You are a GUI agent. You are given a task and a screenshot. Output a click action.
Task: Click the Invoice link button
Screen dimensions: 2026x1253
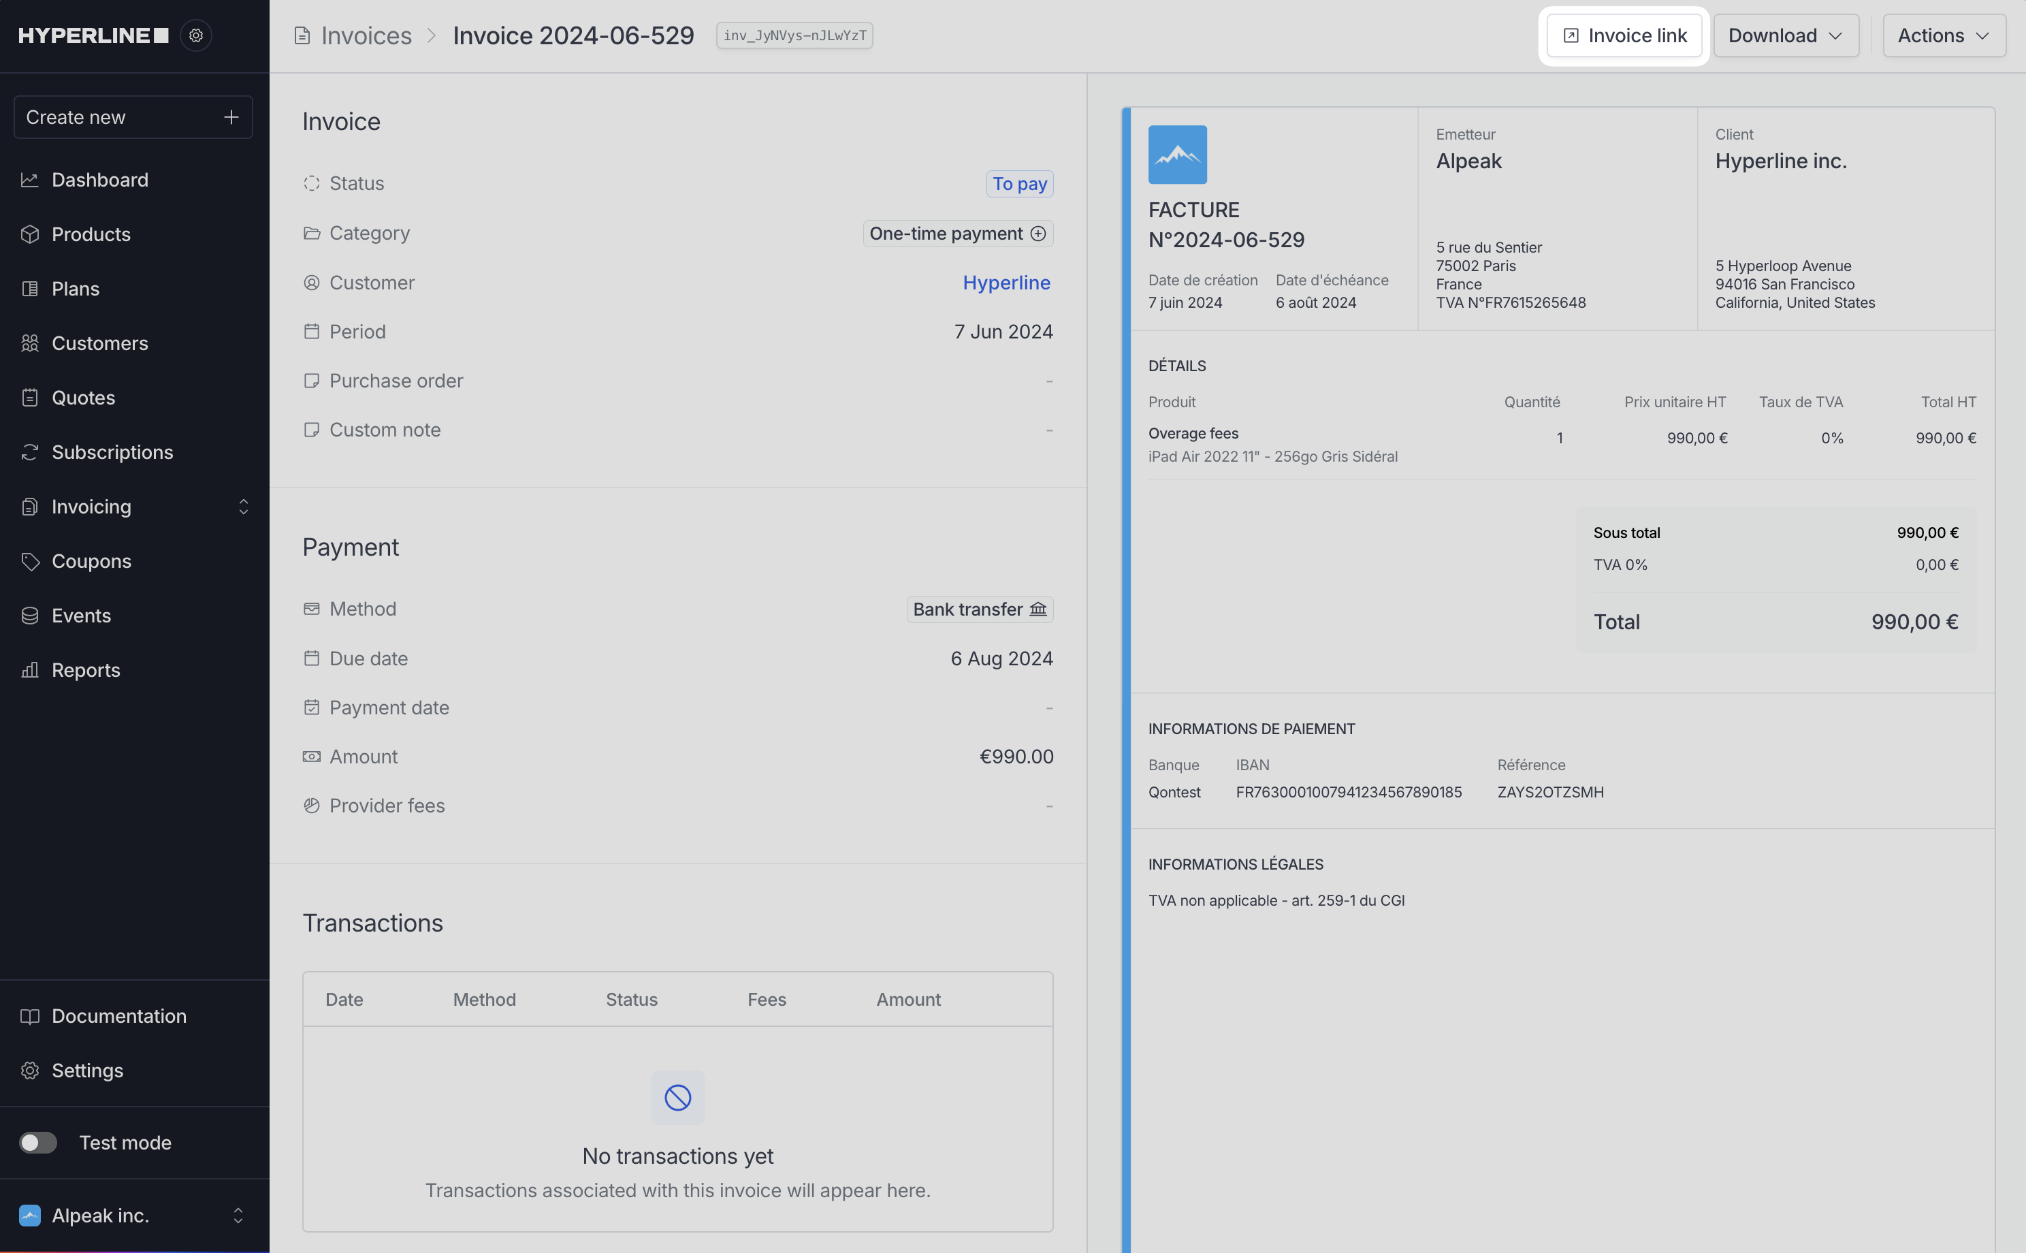point(1624,35)
